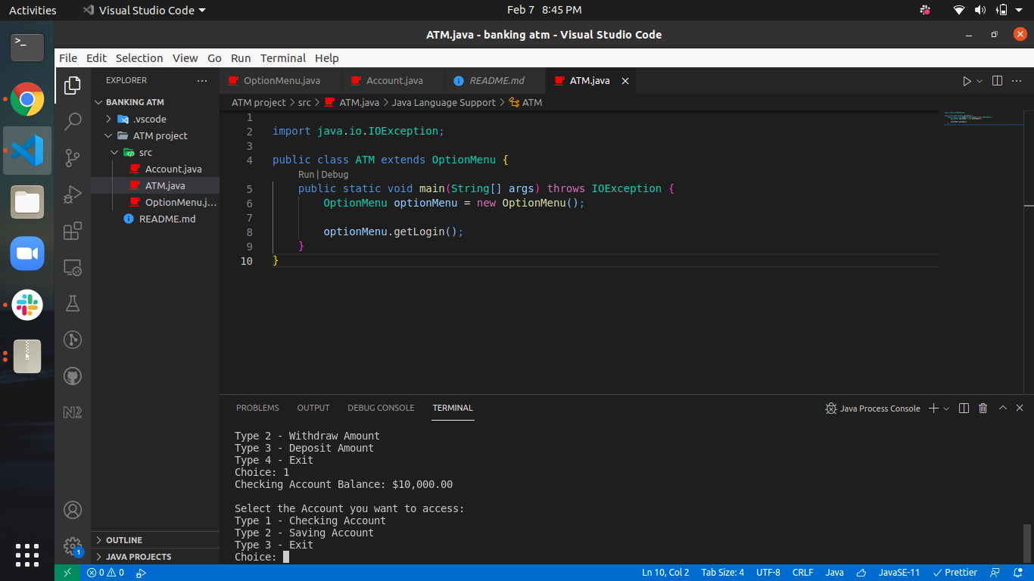Viewport: 1034px width, 581px height.
Task: Click the Prettier status bar item
Action: tap(955, 573)
